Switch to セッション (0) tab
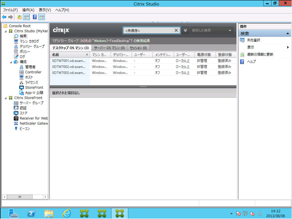292x219 pixels. 138,48
